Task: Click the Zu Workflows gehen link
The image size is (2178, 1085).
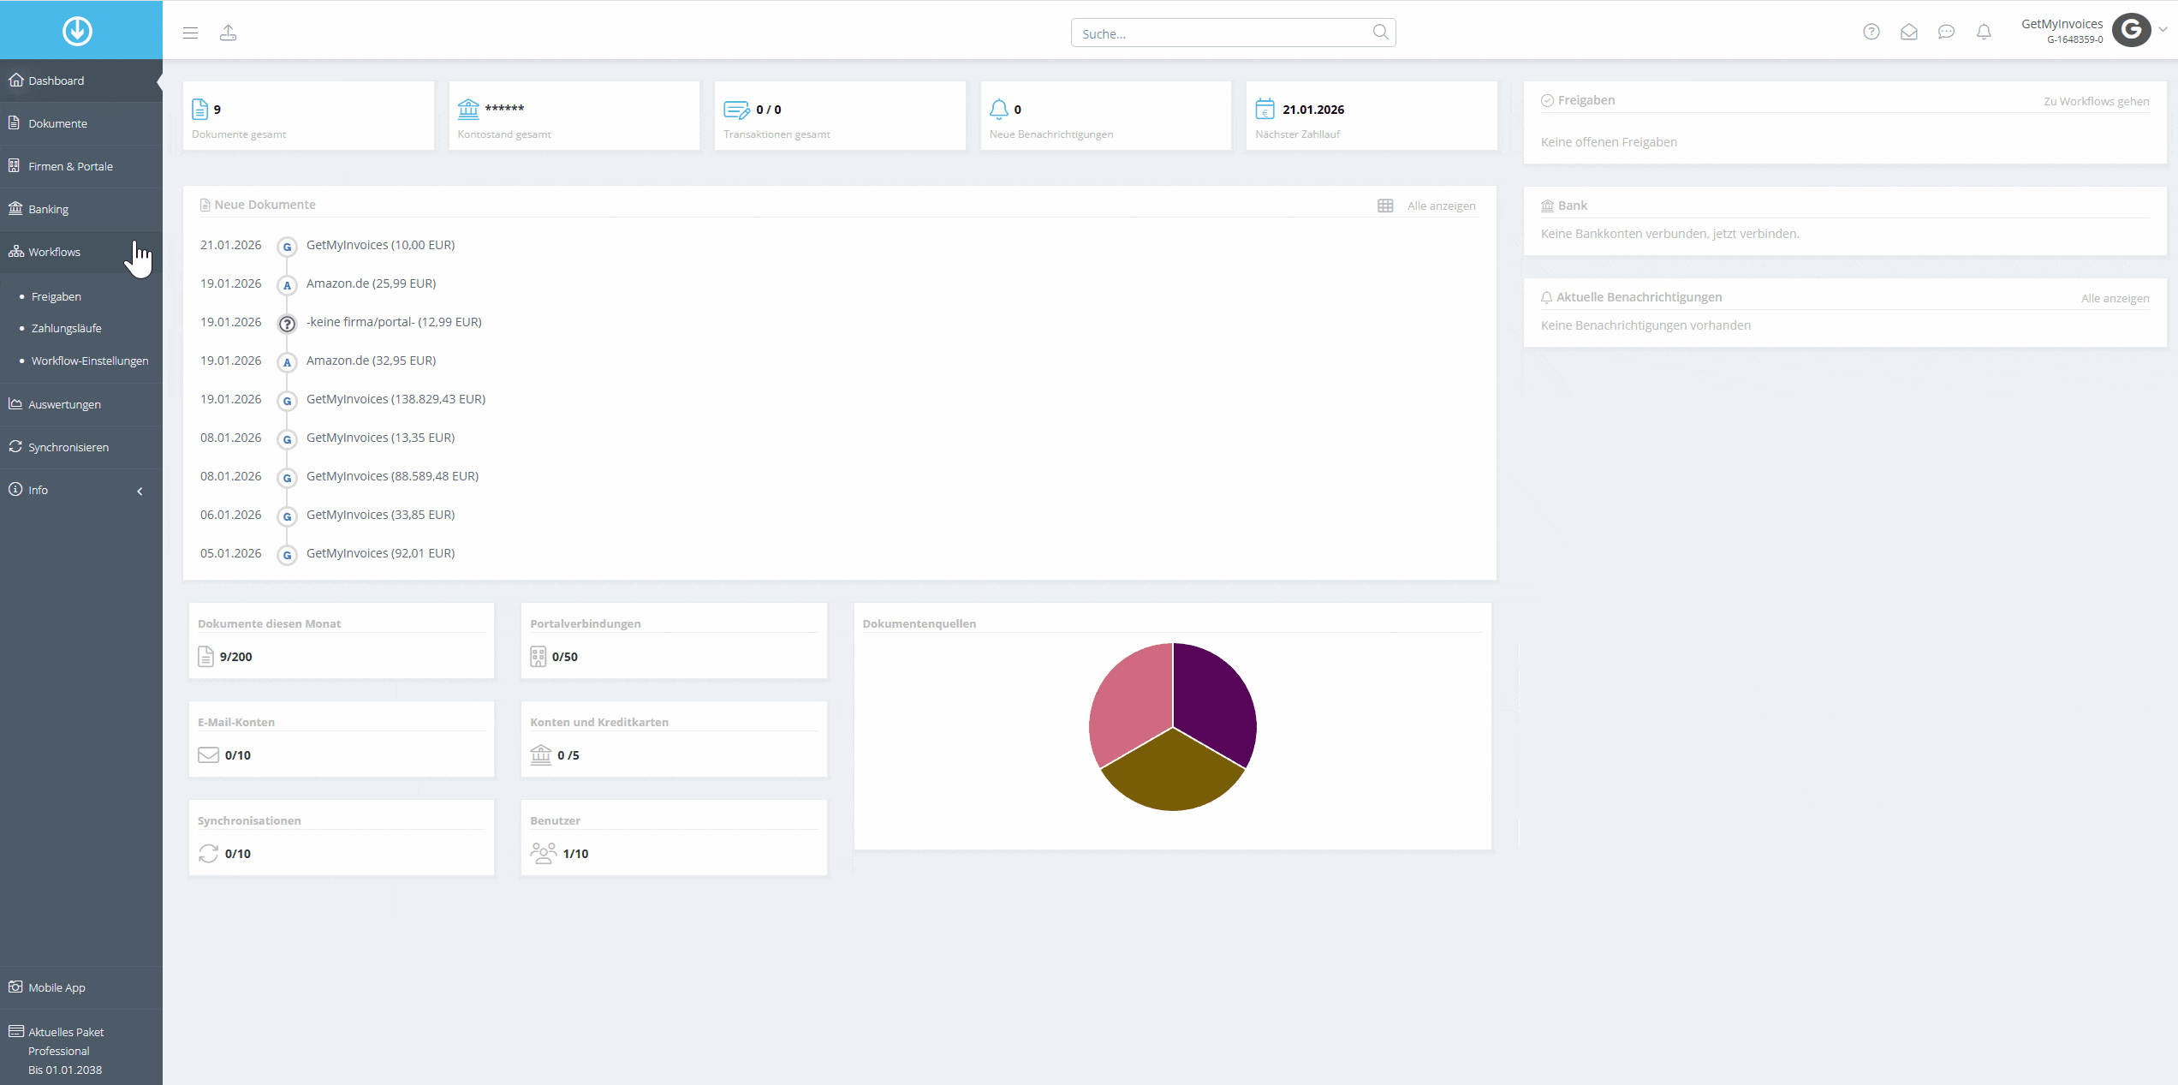Action: point(2096,101)
